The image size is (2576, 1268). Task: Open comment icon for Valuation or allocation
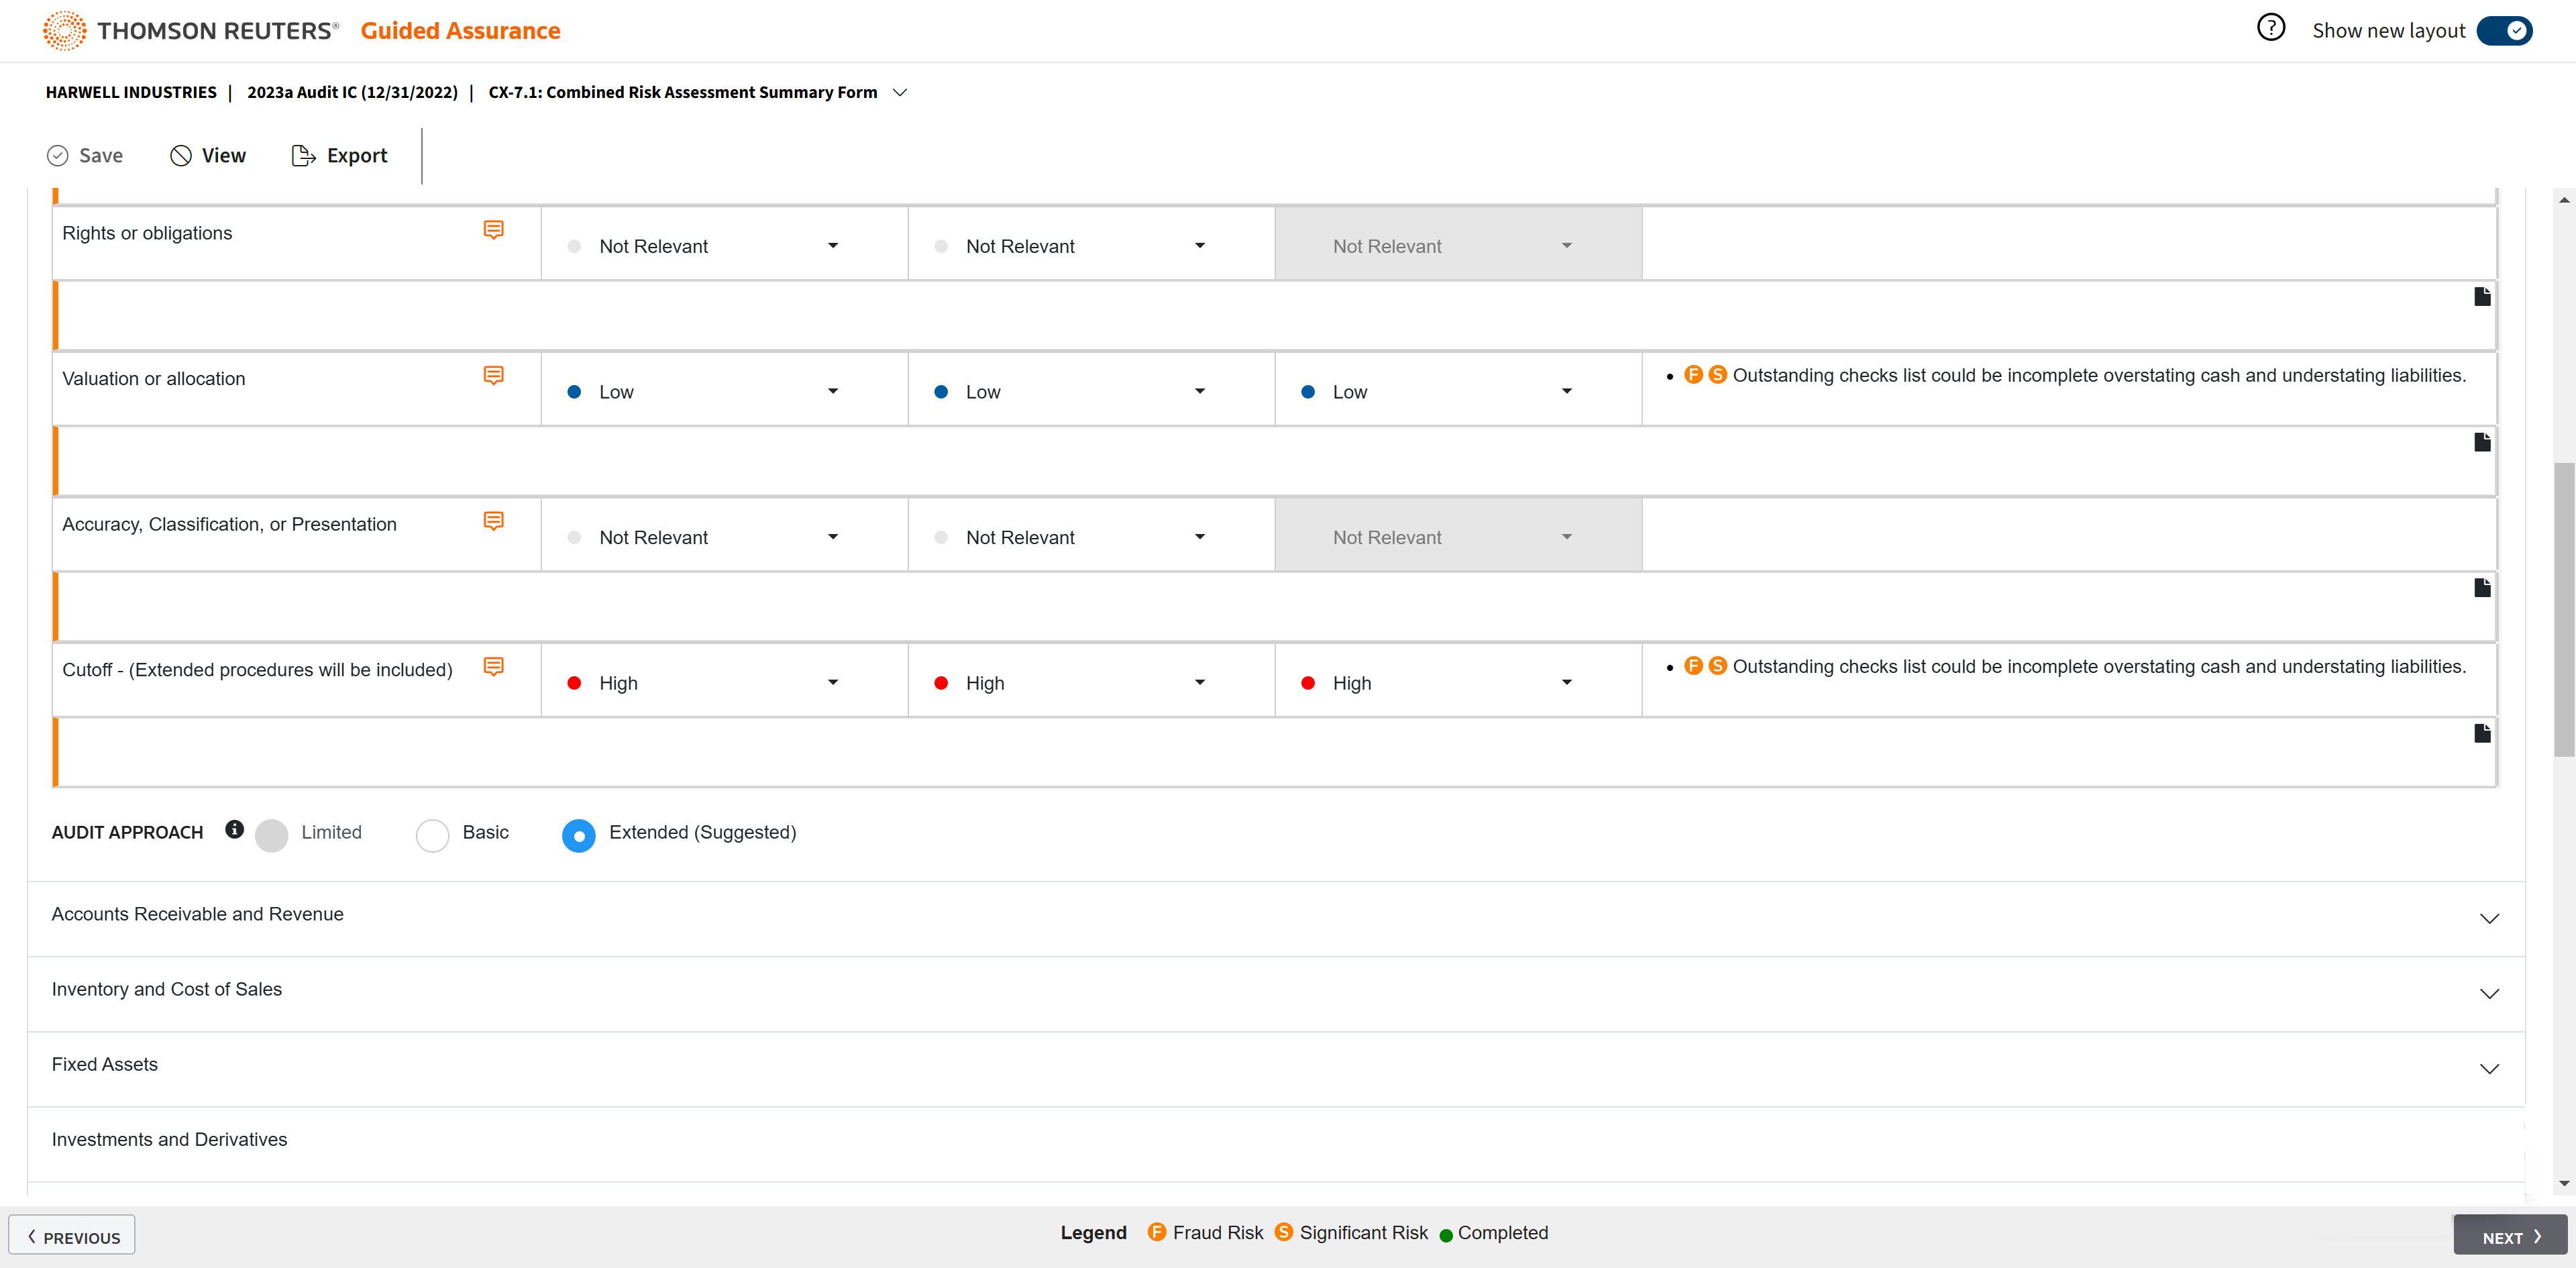click(493, 376)
